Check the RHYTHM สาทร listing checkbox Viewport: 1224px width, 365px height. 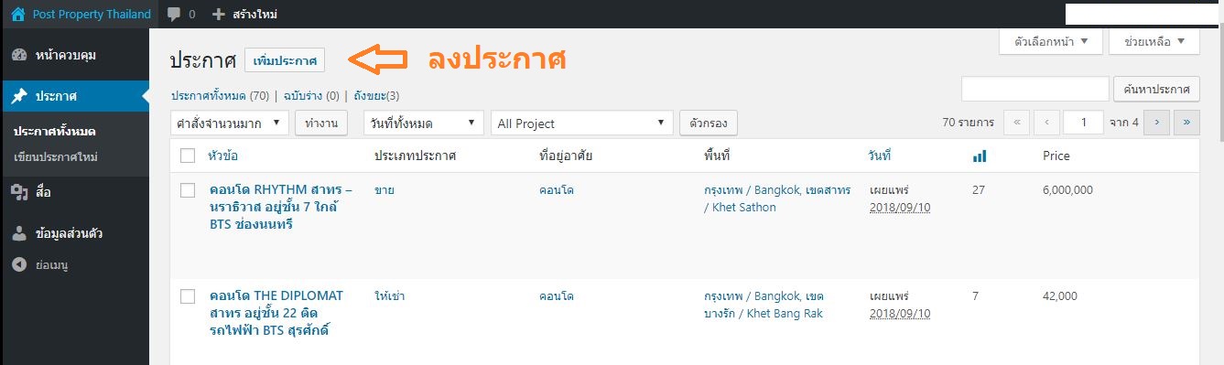coord(188,190)
